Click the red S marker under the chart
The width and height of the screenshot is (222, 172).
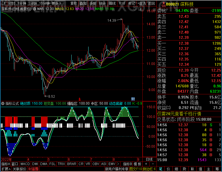coord(80,99)
